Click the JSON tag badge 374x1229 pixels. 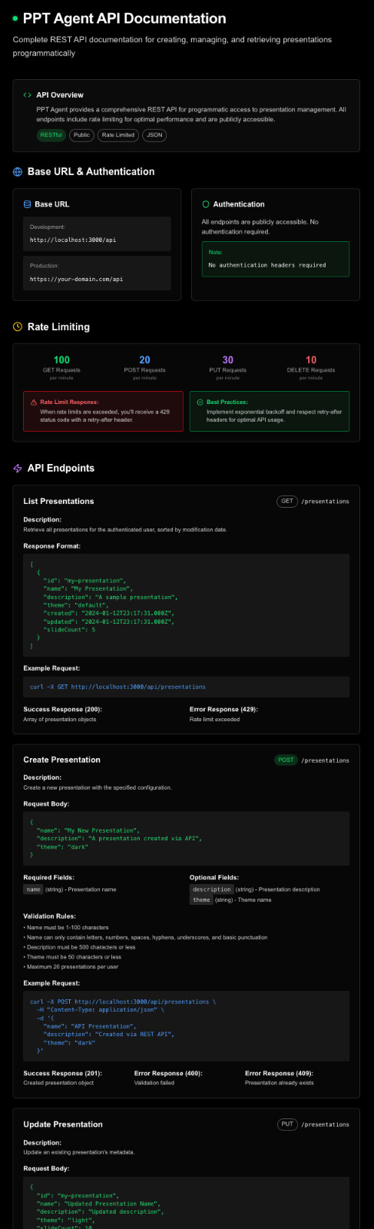154,135
